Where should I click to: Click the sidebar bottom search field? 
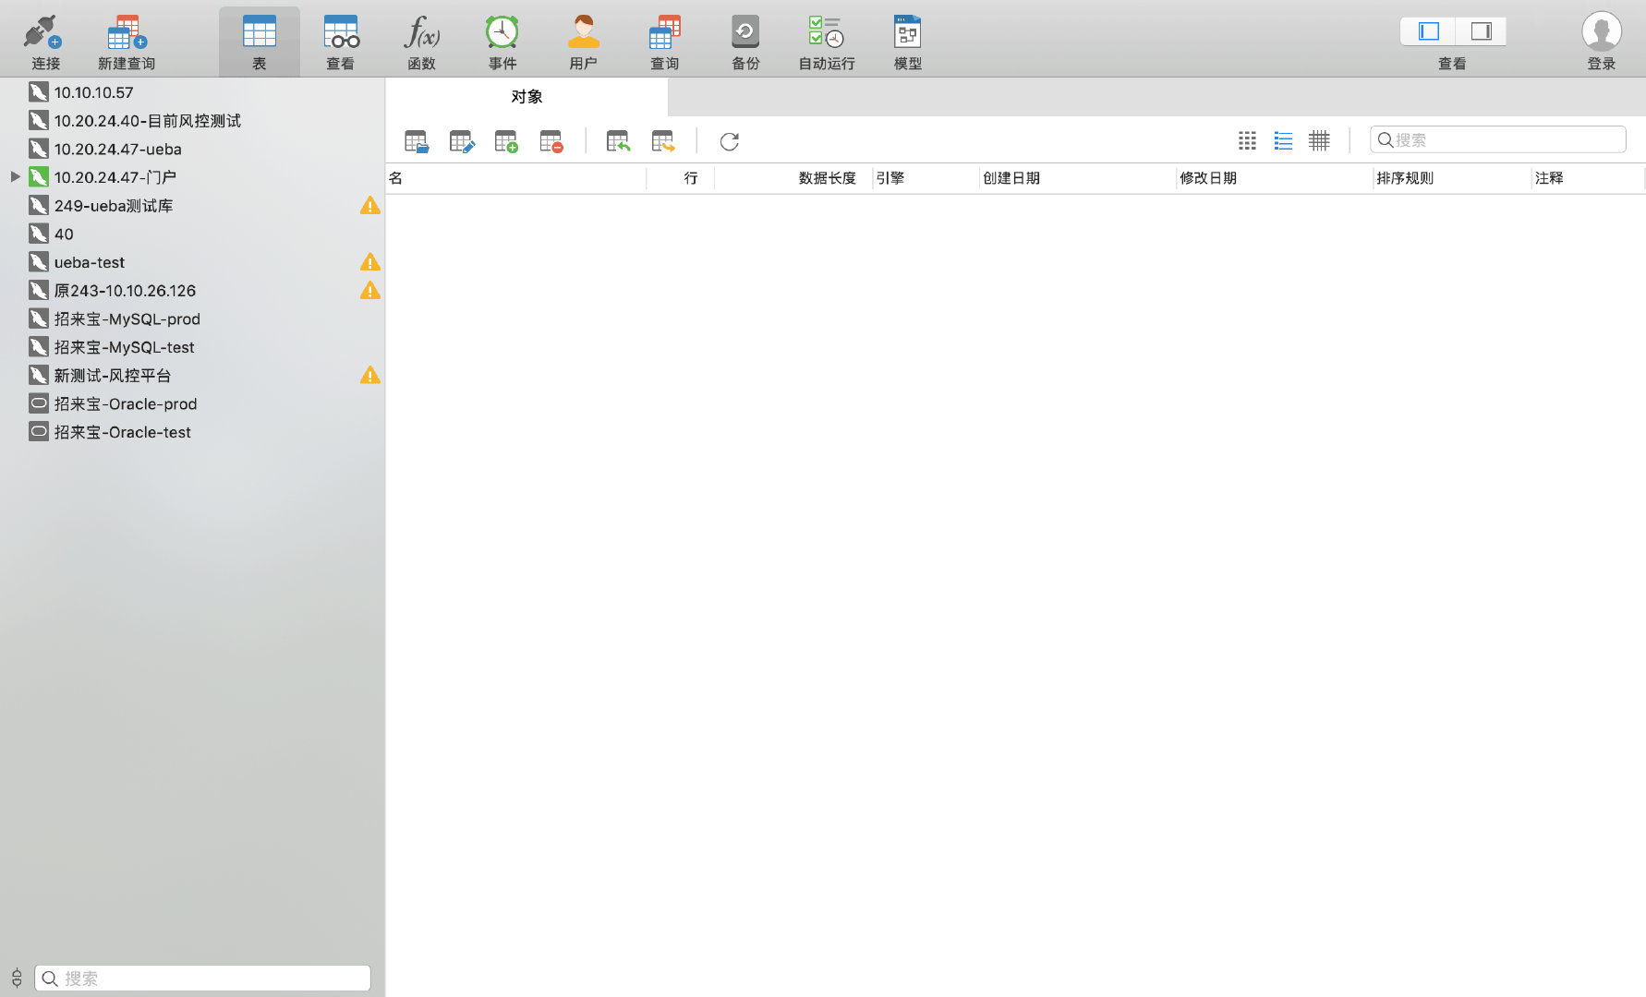pyautogui.click(x=202, y=979)
